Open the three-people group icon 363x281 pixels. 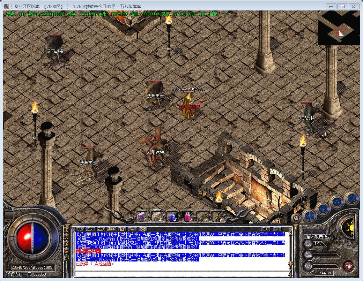point(111,229)
